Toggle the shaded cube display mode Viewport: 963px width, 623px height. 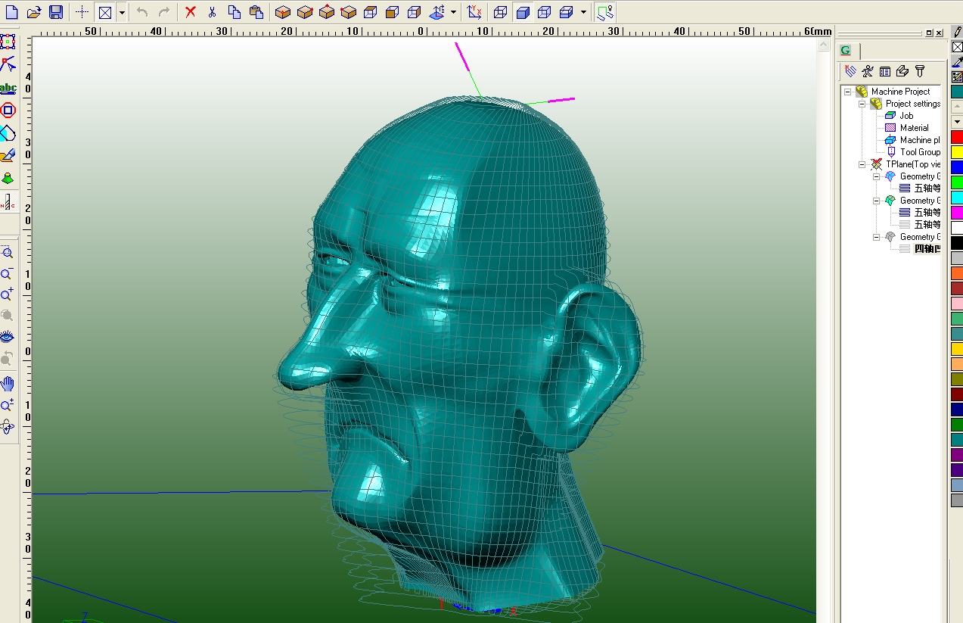[523, 12]
